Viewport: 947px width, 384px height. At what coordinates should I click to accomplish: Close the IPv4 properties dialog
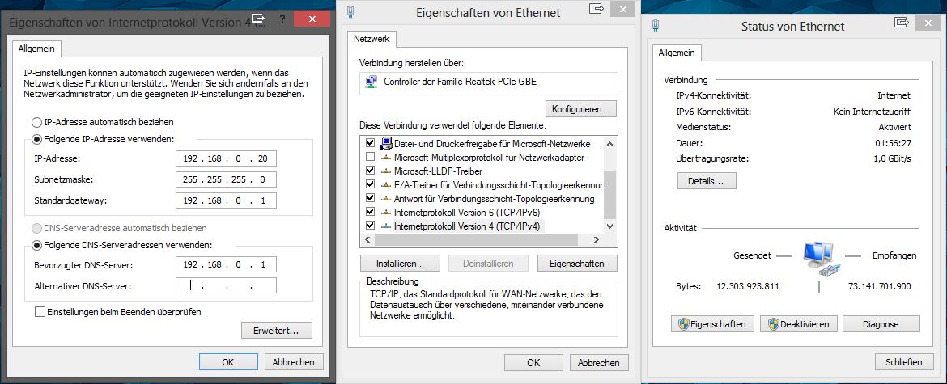312,19
